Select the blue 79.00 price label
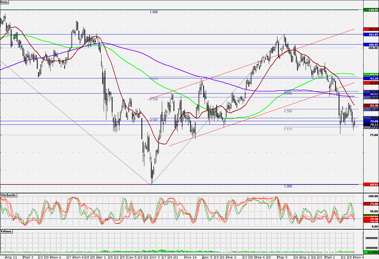Image resolution: width=379 pixels, height=259 pixels. (x=371, y=121)
